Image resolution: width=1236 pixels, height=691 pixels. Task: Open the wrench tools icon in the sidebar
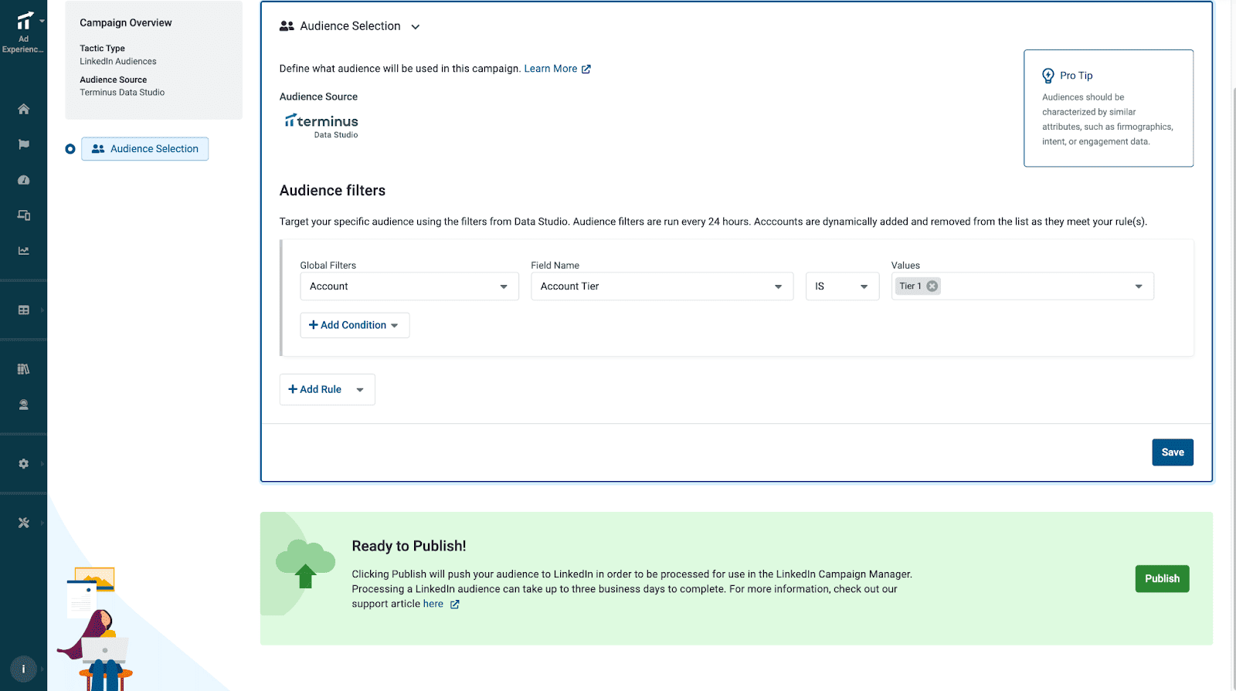coord(23,523)
